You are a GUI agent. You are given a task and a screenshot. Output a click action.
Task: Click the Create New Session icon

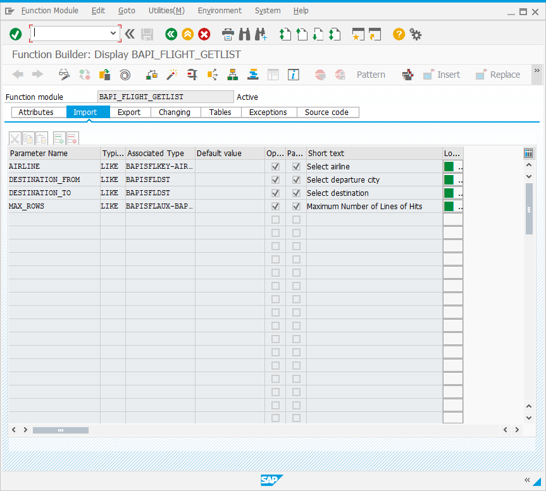click(358, 34)
